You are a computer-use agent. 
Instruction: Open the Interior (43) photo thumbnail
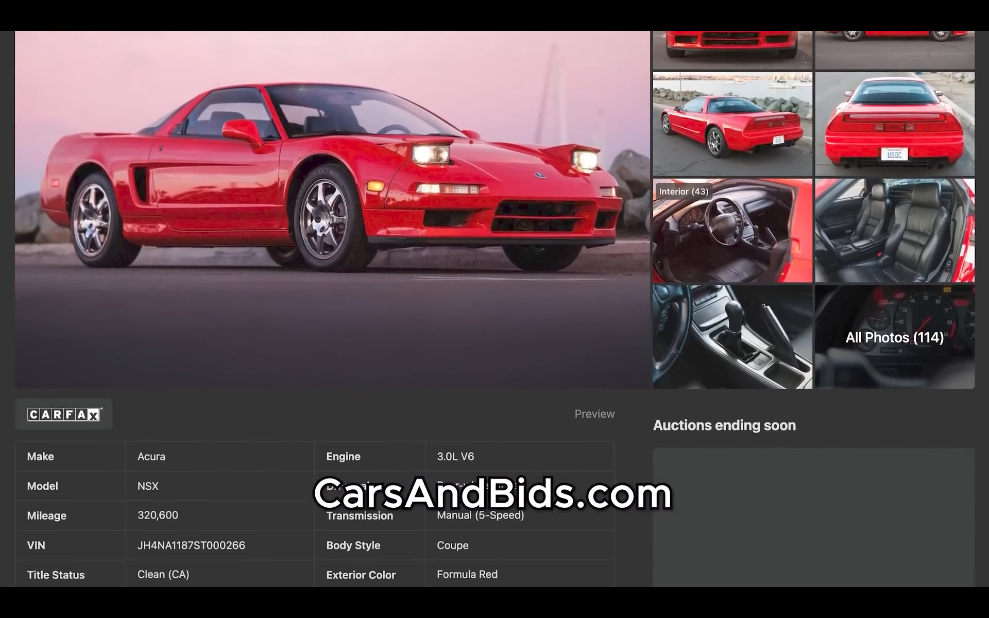732,231
